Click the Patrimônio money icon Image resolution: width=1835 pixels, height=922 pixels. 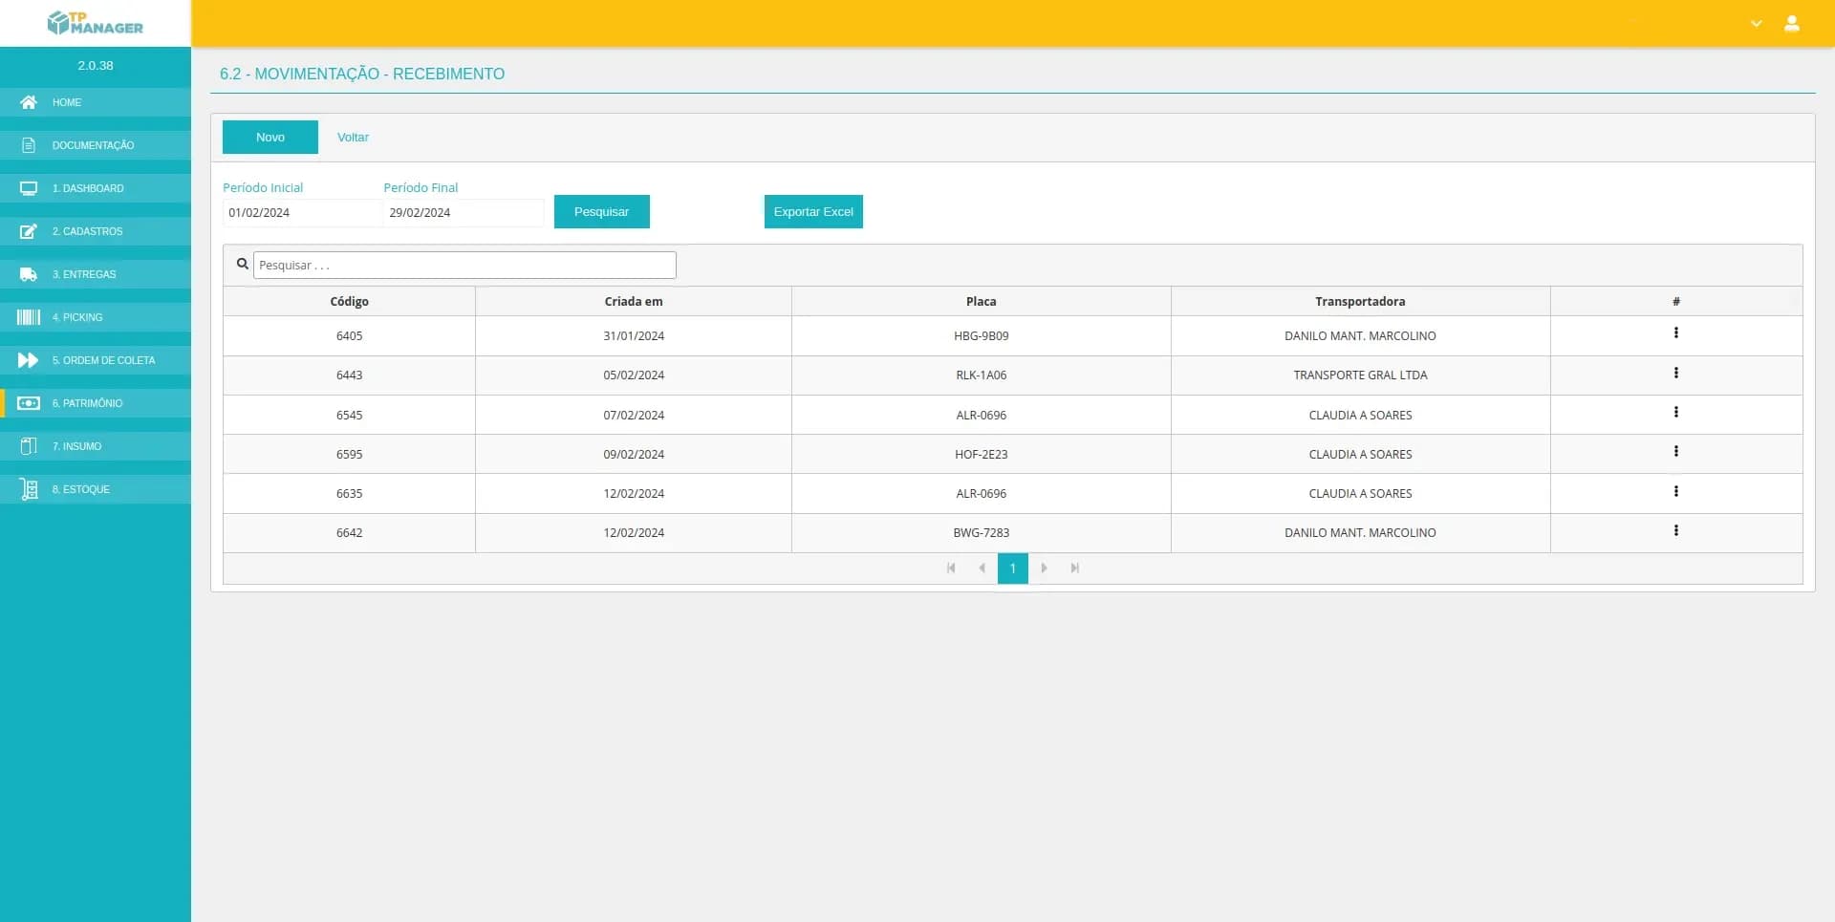tap(29, 403)
